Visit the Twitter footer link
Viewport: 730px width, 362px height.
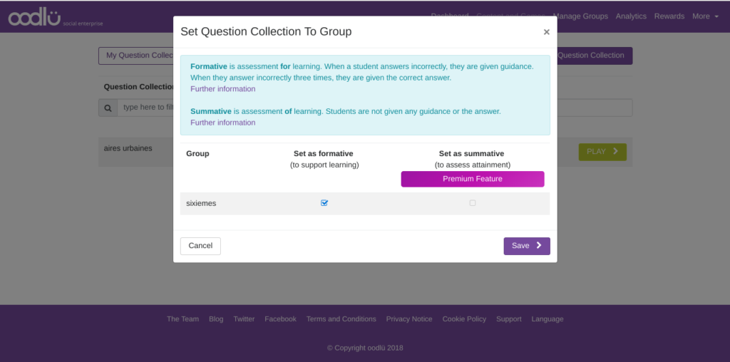click(244, 319)
